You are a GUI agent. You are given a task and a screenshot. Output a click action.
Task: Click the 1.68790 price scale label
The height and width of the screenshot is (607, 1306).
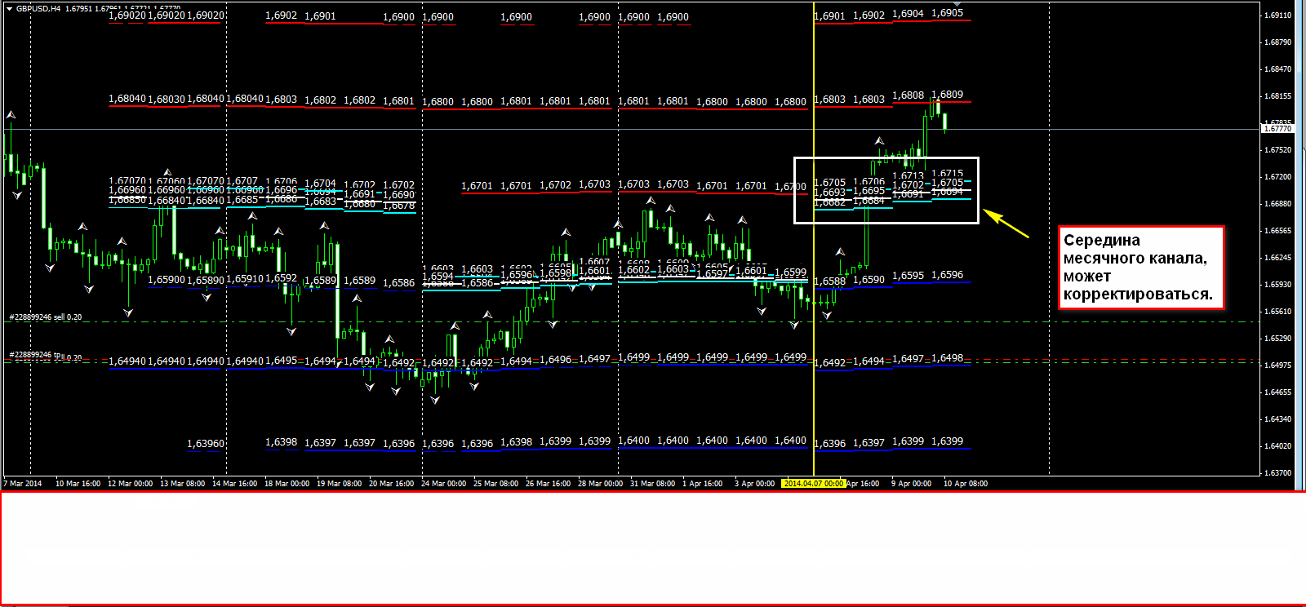coord(1278,42)
